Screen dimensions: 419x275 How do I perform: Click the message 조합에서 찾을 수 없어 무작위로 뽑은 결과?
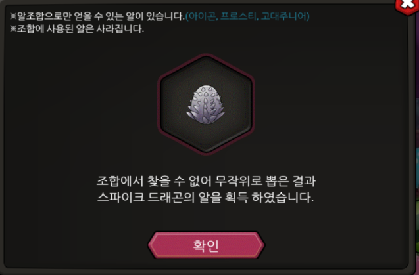pos(206,181)
